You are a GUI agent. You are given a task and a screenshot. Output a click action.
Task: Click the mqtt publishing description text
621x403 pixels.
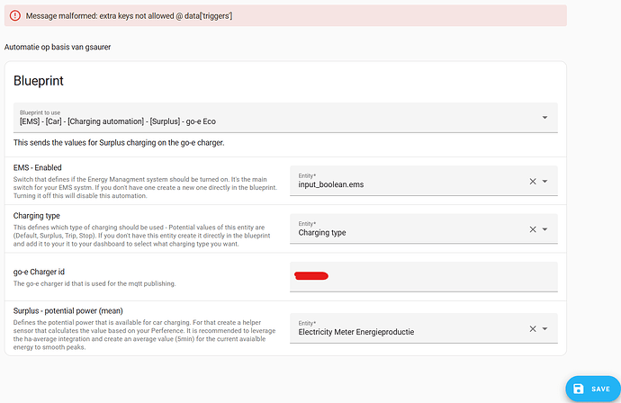click(94, 284)
